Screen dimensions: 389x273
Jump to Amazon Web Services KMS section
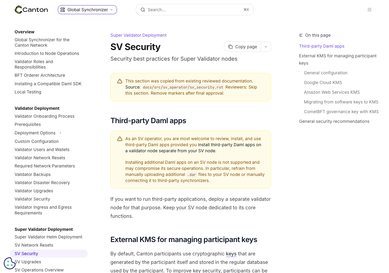coord(332,92)
